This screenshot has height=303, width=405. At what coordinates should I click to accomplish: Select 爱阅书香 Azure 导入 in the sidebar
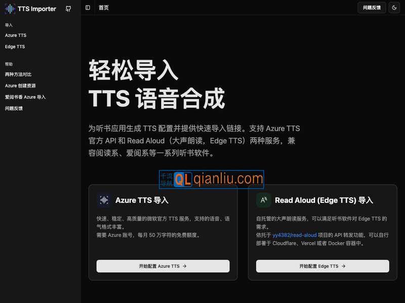(x=24, y=97)
